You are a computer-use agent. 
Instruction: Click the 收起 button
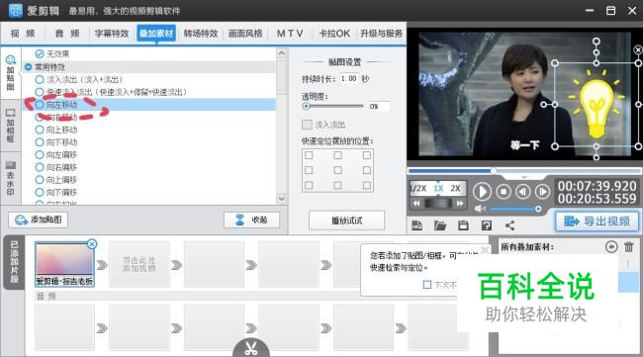point(252,221)
